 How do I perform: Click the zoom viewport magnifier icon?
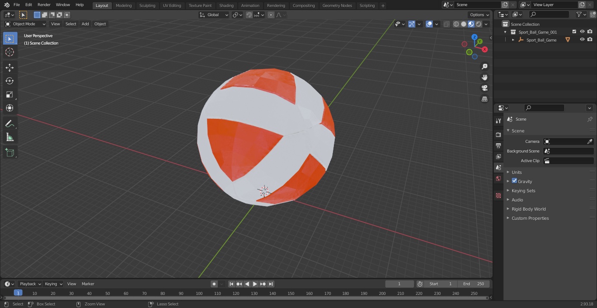coord(484,66)
